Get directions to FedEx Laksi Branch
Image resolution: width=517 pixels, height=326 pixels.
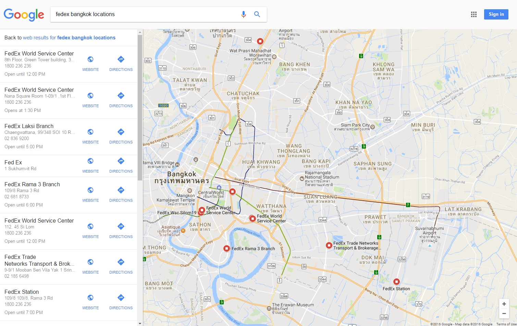(121, 136)
